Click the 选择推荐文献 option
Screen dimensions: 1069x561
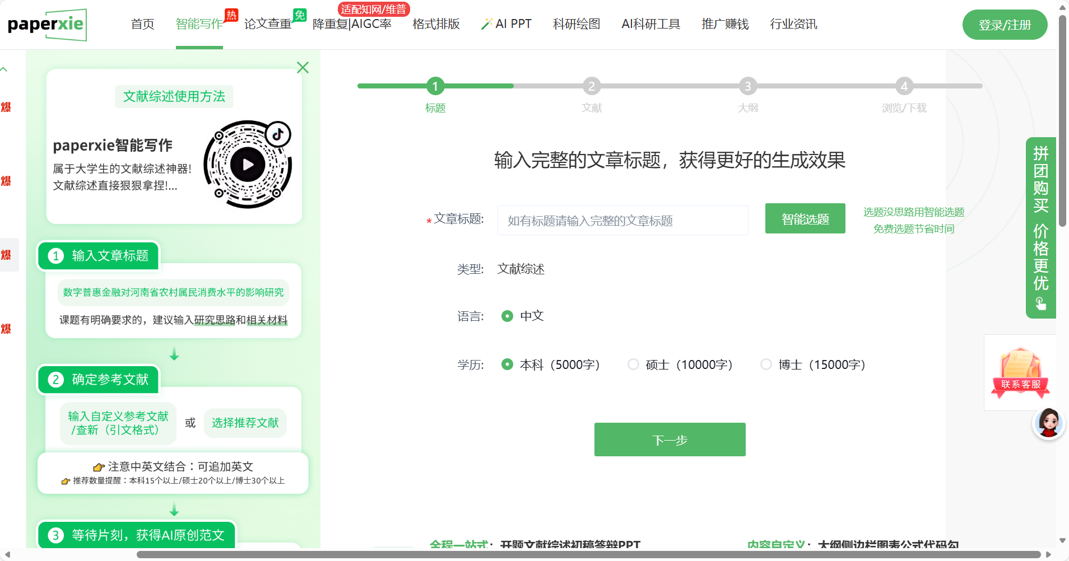click(x=245, y=423)
